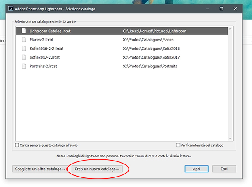
Task: Click the file icon beside Portraits-2.lrcat
Action: [24, 66]
